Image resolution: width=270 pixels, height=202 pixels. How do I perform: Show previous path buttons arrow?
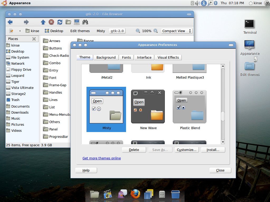tap(20, 31)
